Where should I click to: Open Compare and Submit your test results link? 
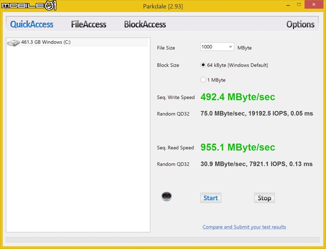[244, 227]
